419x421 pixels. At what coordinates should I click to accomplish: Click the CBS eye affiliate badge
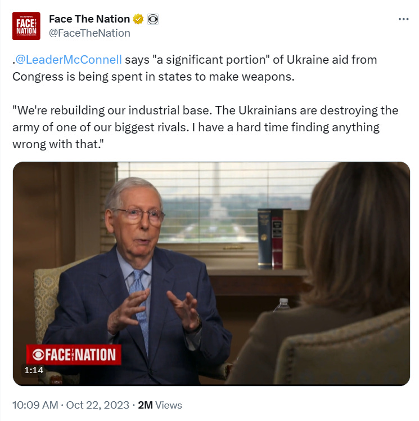[x=153, y=19]
